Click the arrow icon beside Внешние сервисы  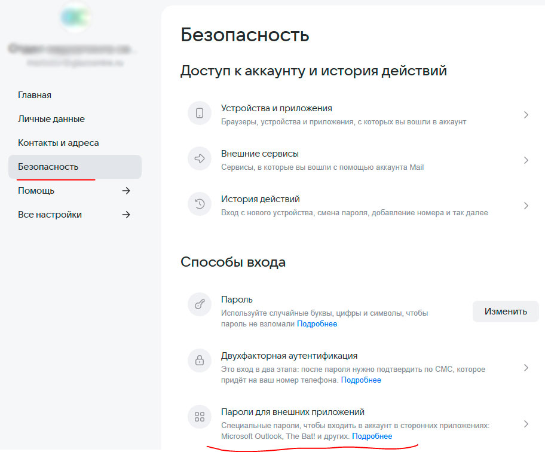[200, 159]
